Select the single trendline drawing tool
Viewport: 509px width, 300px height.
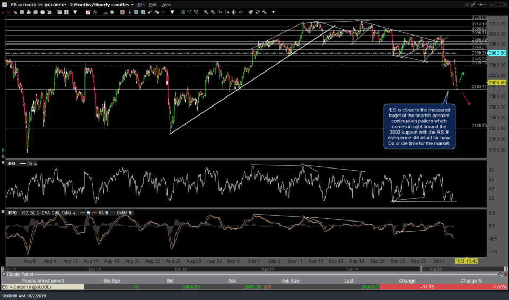[x=189, y=12]
